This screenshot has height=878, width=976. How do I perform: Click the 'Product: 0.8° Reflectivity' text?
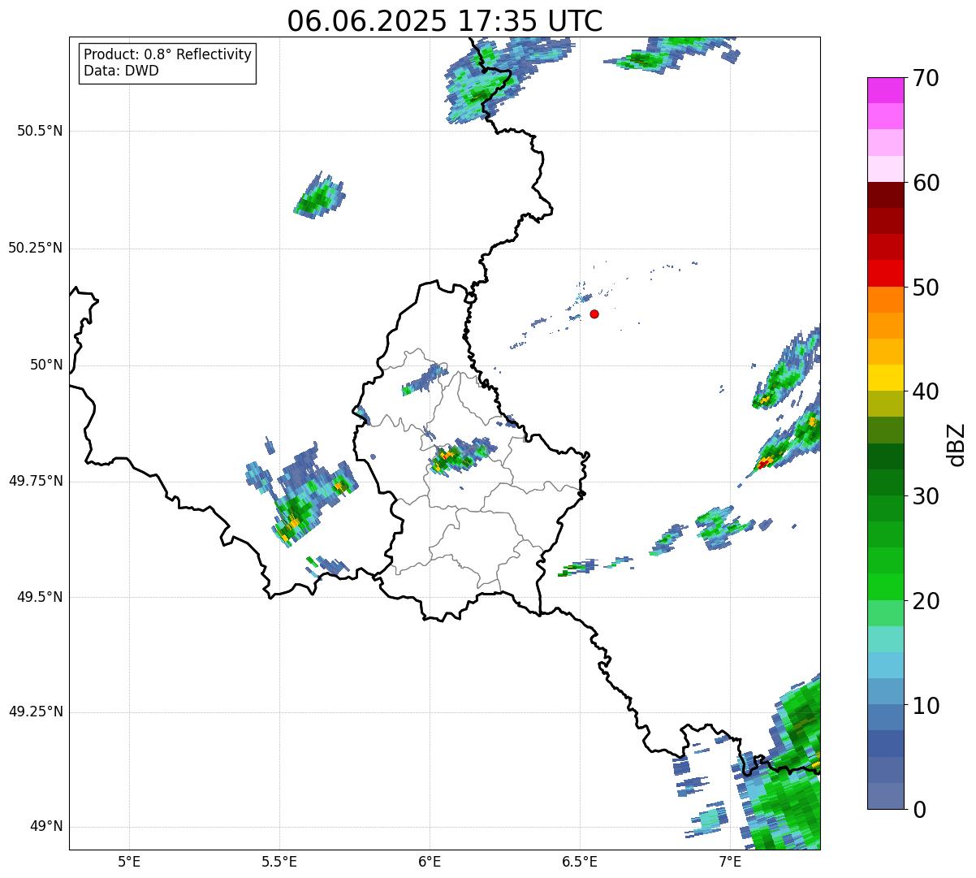pyautogui.click(x=168, y=54)
